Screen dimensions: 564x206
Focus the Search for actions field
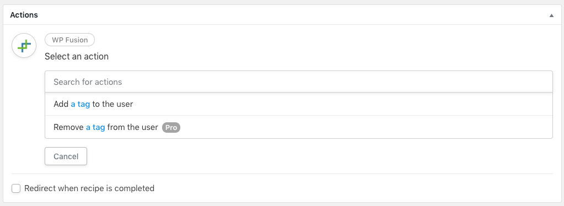(299, 82)
